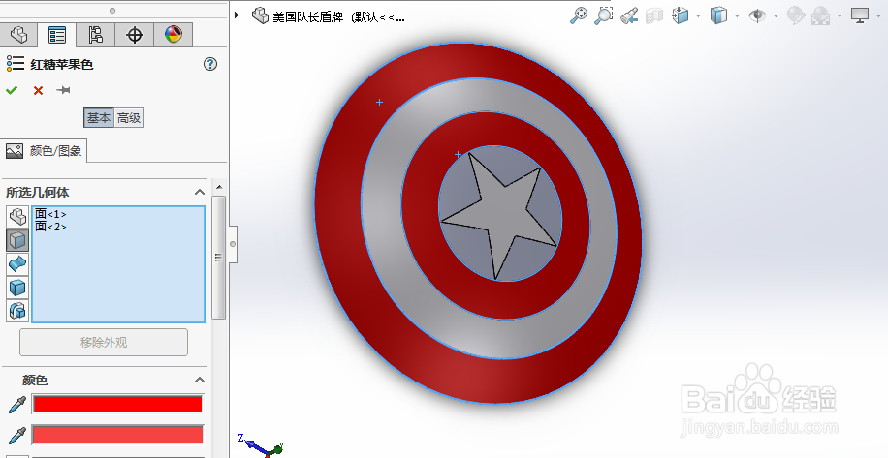Viewport: 888px width, 458px height.
Task: Select 面<1> in the geometry list
Action: pos(50,214)
